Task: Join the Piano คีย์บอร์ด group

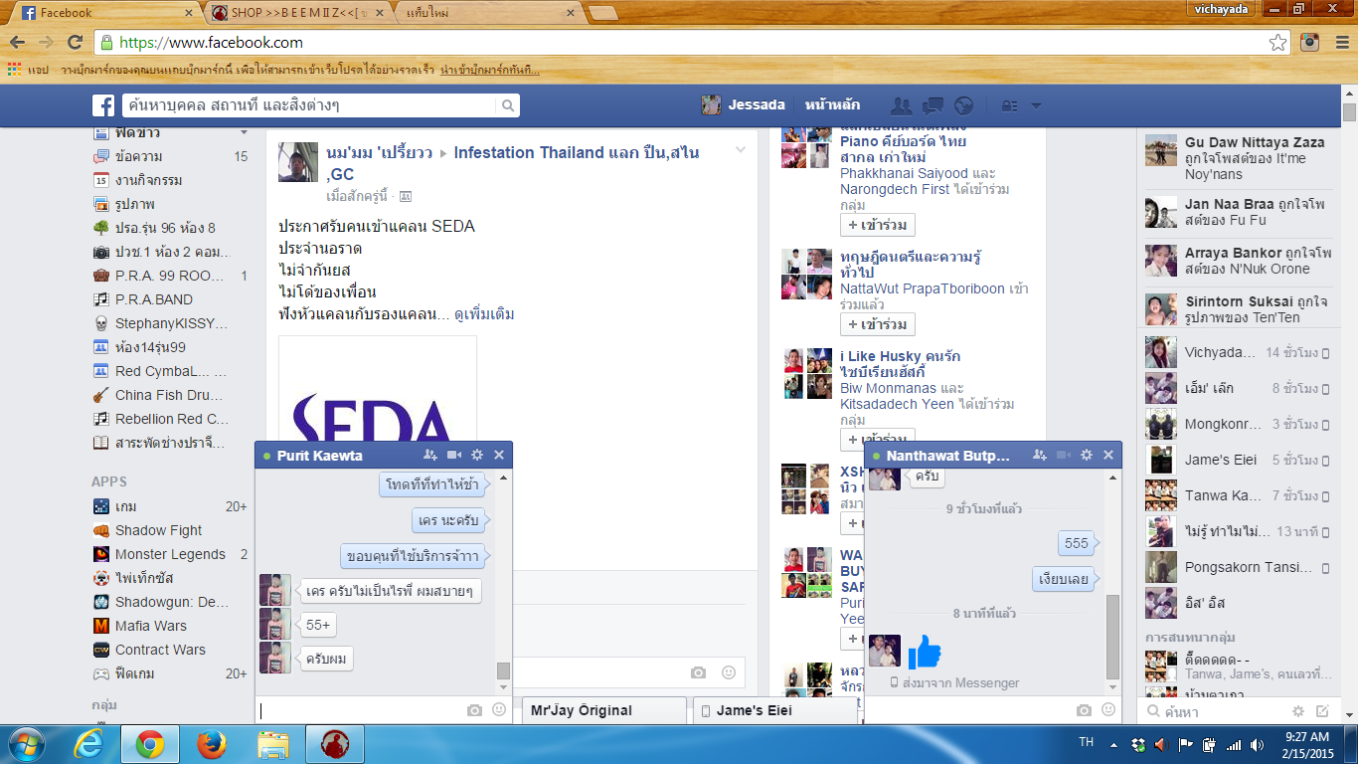Action: [x=878, y=225]
